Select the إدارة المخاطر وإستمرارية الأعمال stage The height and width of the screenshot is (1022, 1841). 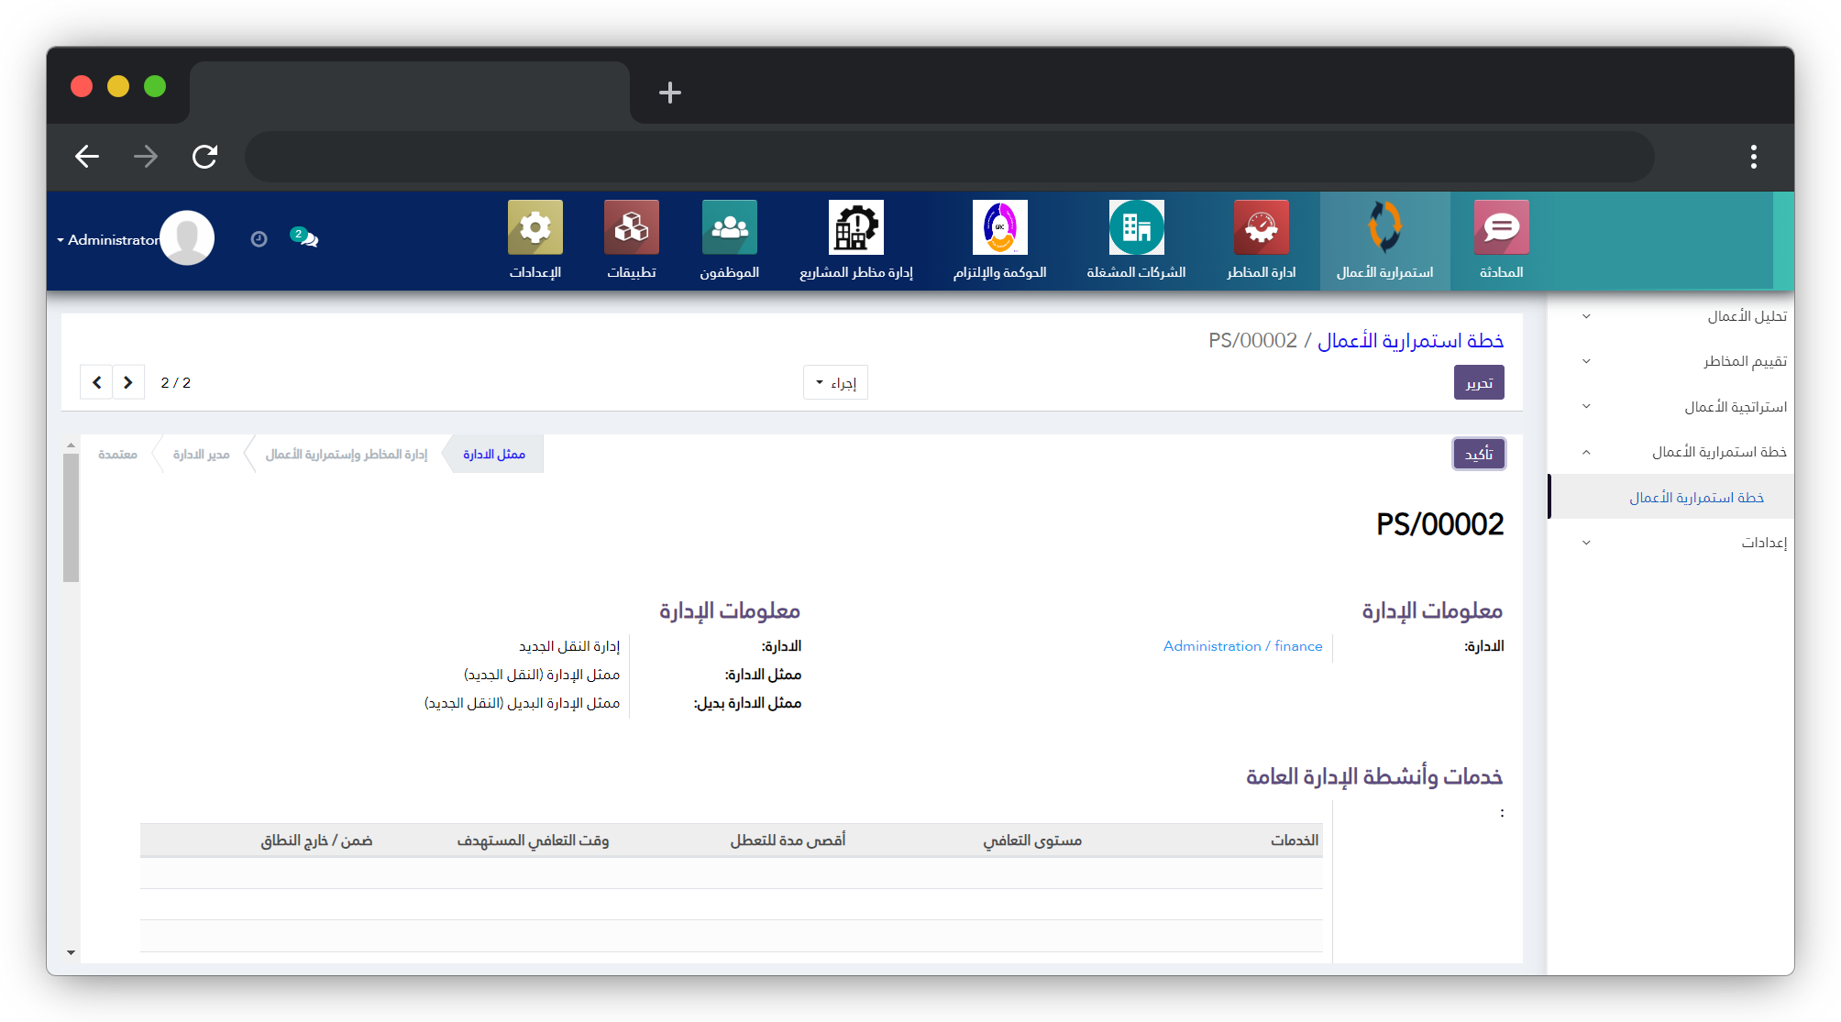[346, 455]
